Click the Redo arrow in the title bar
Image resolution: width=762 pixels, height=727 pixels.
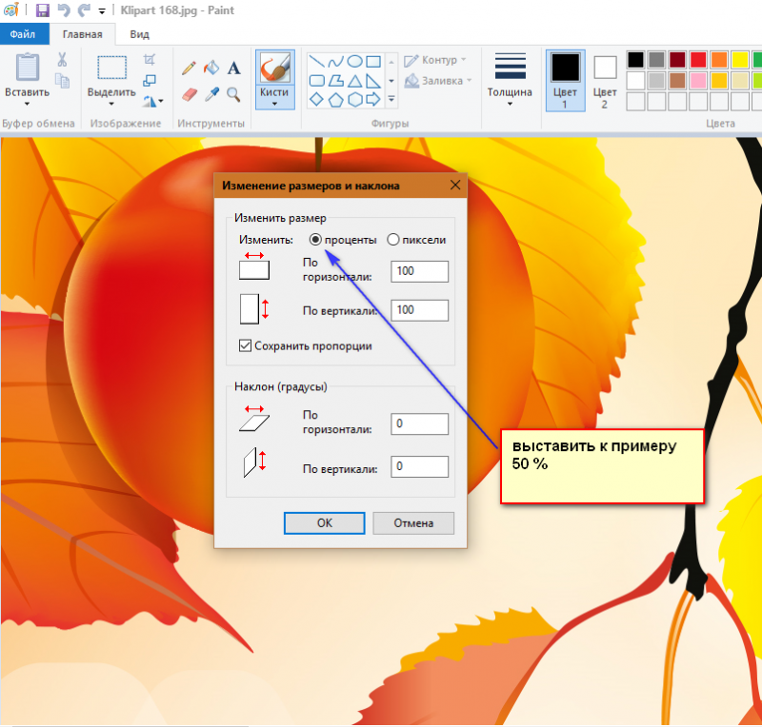(84, 10)
